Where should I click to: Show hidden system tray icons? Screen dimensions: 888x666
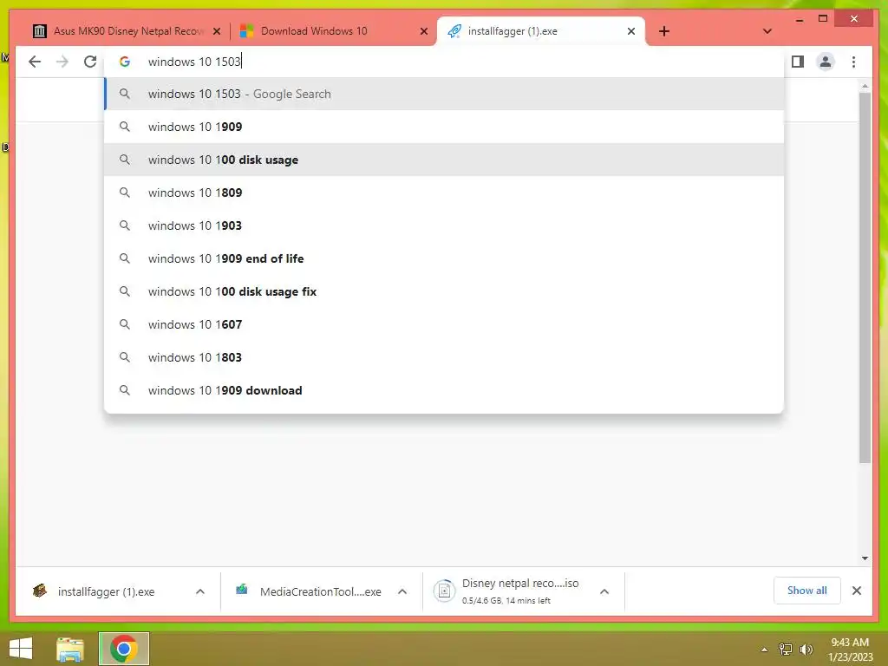click(764, 650)
